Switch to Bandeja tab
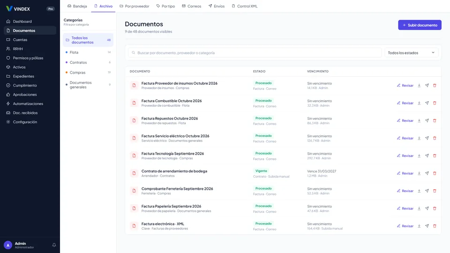Image resolution: width=450 pixels, height=253 pixels. click(x=77, y=6)
